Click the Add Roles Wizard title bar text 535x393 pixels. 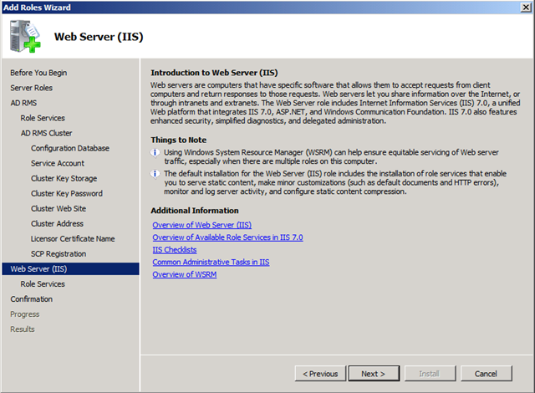37,8
